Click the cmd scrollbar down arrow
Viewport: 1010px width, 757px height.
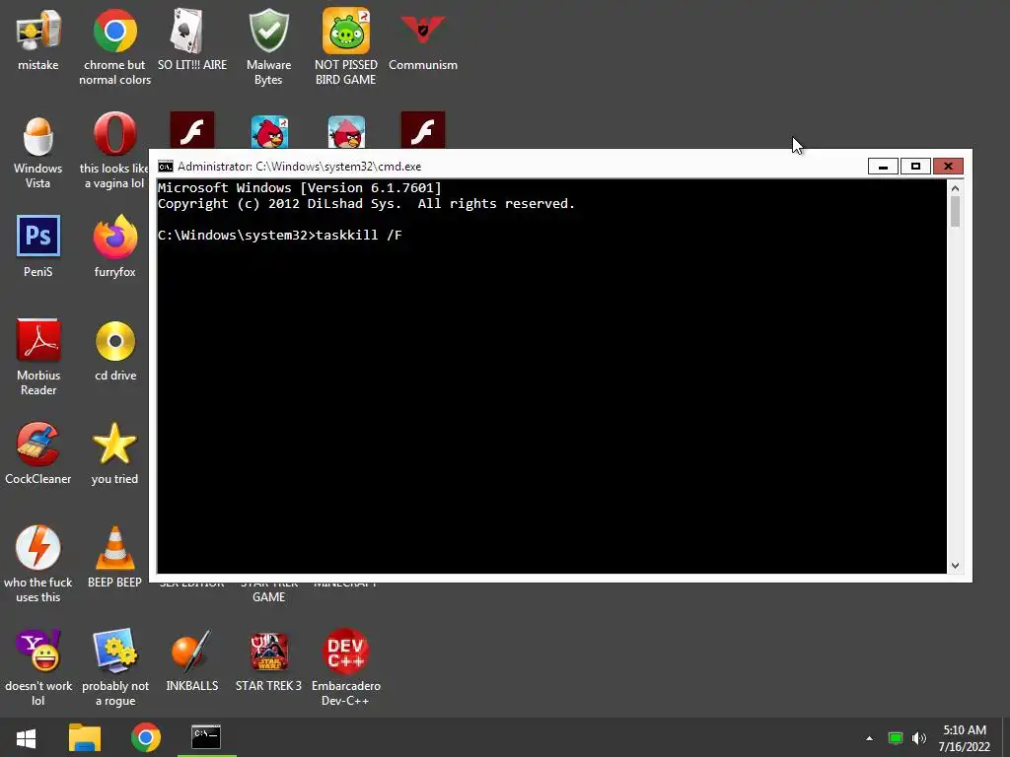[x=955, y=565]
